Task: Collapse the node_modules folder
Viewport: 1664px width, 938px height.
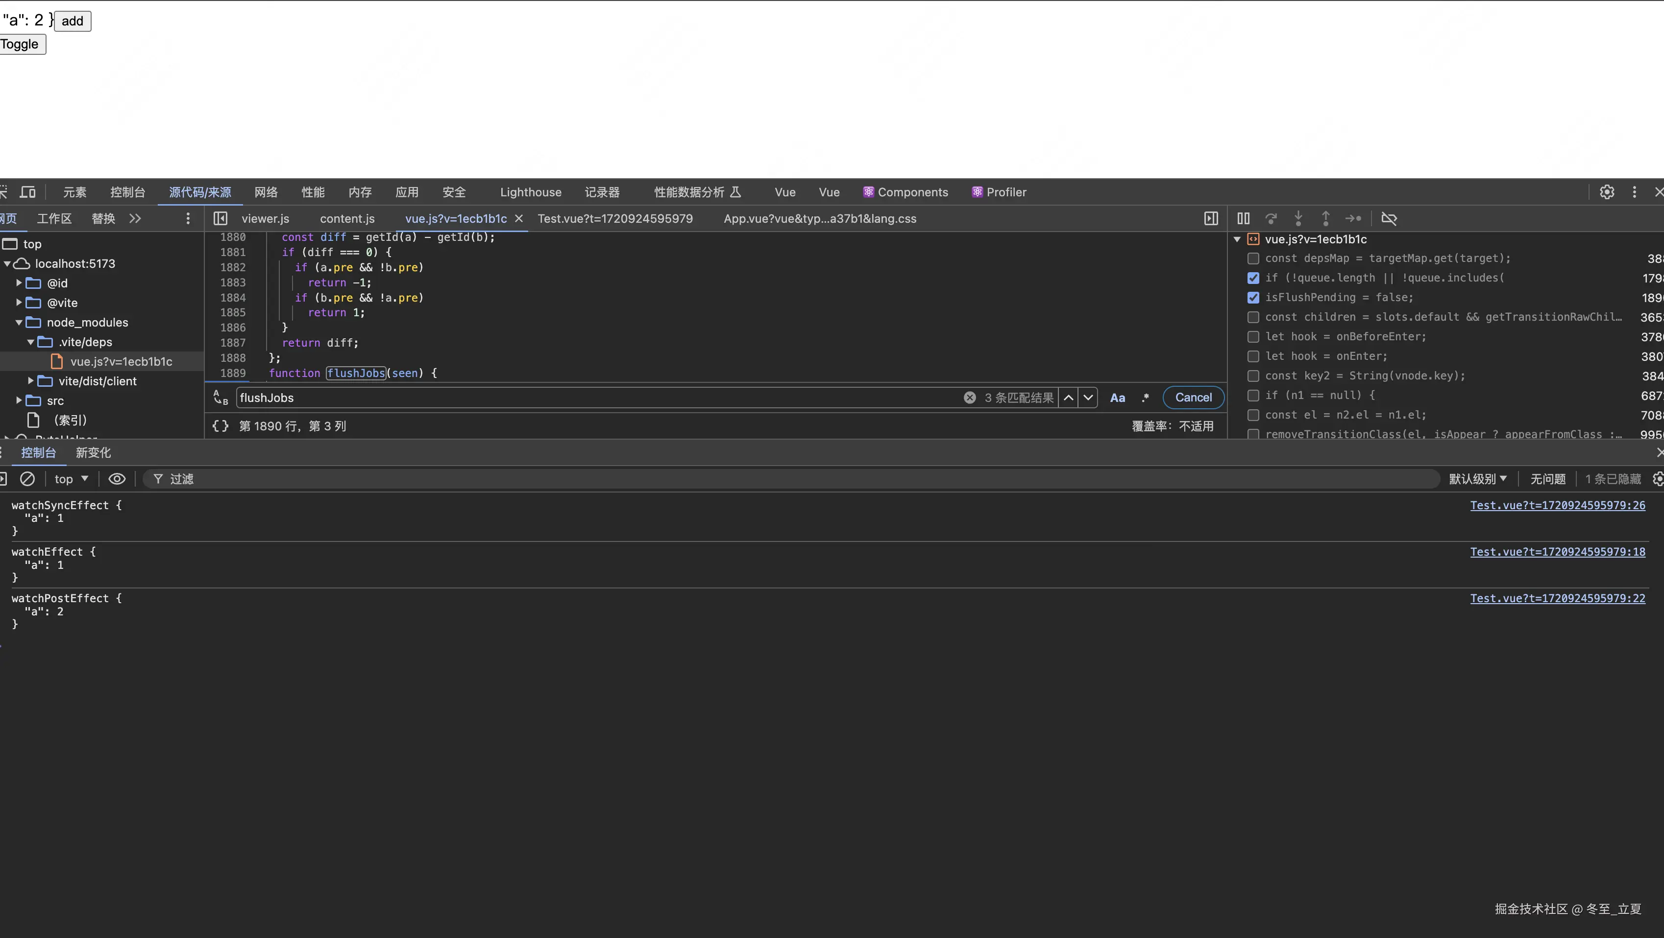Action: tap(19, 322)
